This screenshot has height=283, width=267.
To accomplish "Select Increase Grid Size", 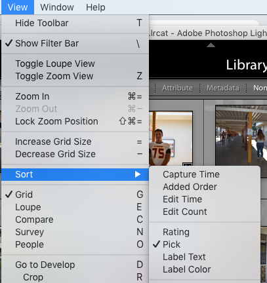I will click(75, 141).
